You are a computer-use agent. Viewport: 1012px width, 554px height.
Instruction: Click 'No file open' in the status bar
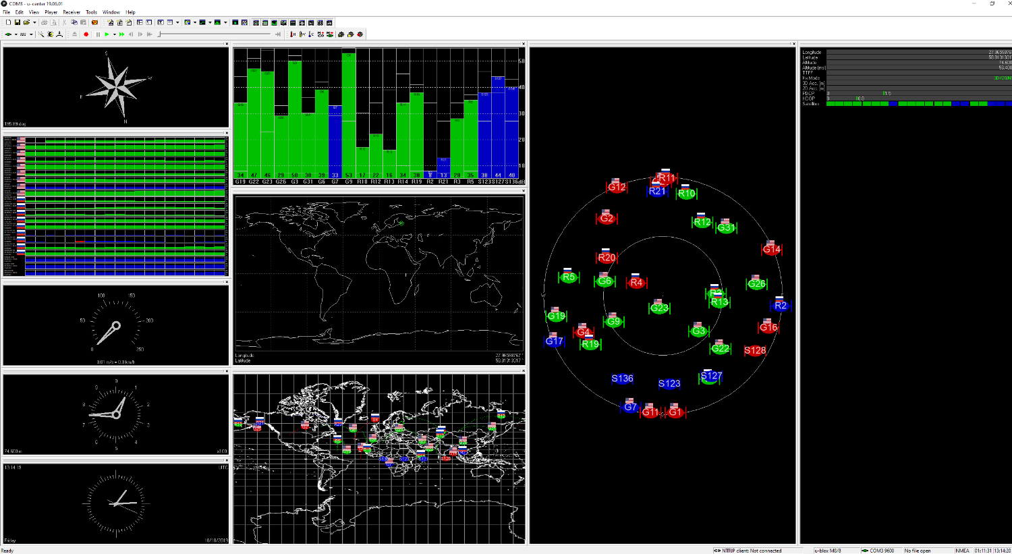tap(918, 551)
